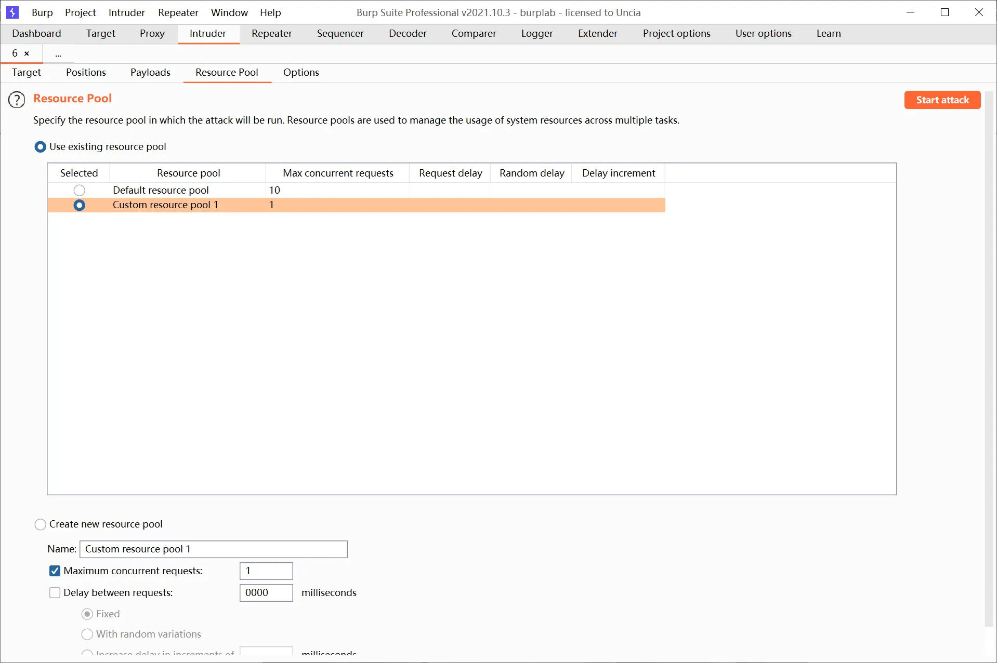The width and height of the screenshot is (997, 663).
Task: Open the Burp menu
Action: (x=42, y=12)
